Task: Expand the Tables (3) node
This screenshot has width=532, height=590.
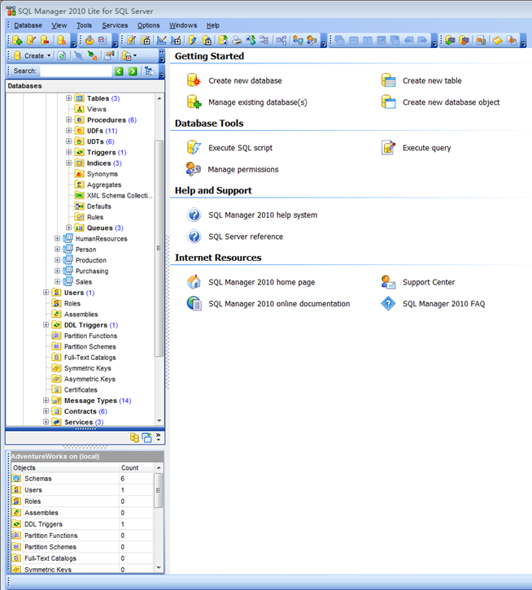Action: point(68,98)
